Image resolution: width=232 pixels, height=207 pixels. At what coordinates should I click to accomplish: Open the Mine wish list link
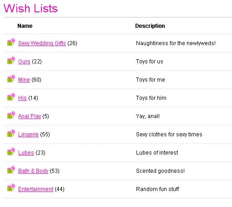coord(24,80)
